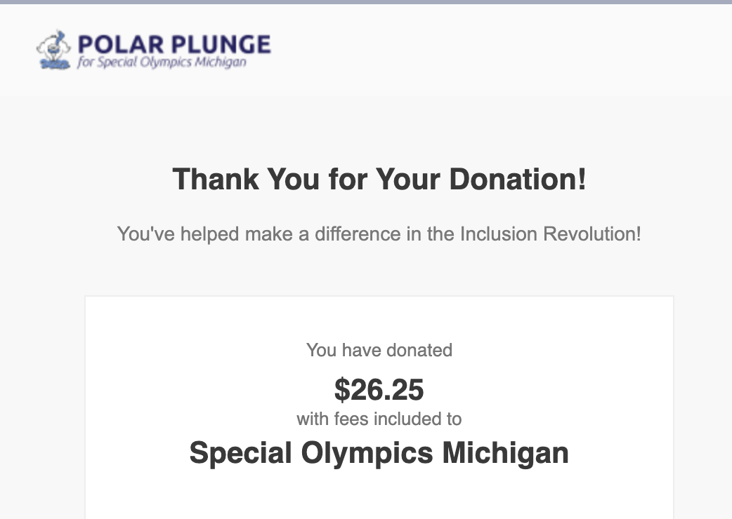Click the word 'Donation!' in the heading
This screenshot has height=519, width=732.
coord(518,179)
